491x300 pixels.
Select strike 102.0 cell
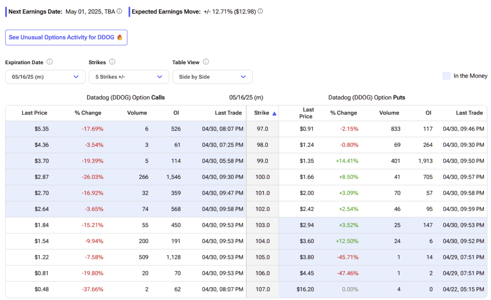tap(262, 209)
